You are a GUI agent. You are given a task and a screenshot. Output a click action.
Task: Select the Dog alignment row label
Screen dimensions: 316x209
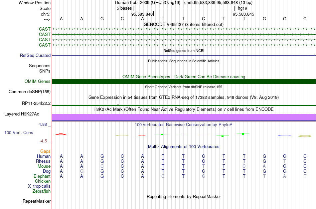click(x=47, y=171)
